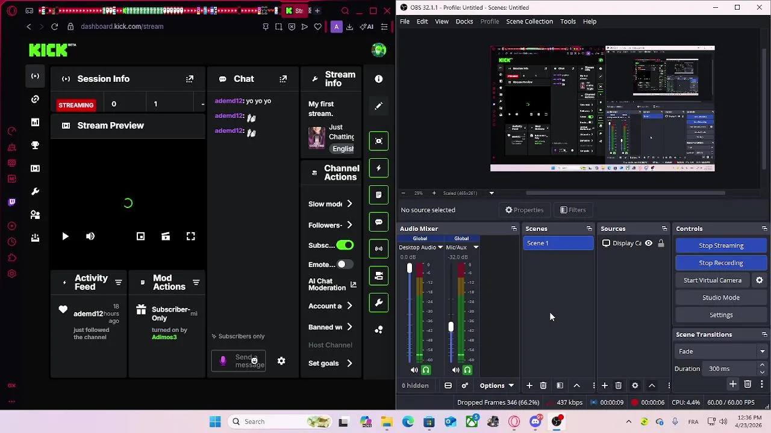This screenshot has height=433, width=771.
Task: Open the community users icon in Kick sidebar
Action: click(35, 215)
